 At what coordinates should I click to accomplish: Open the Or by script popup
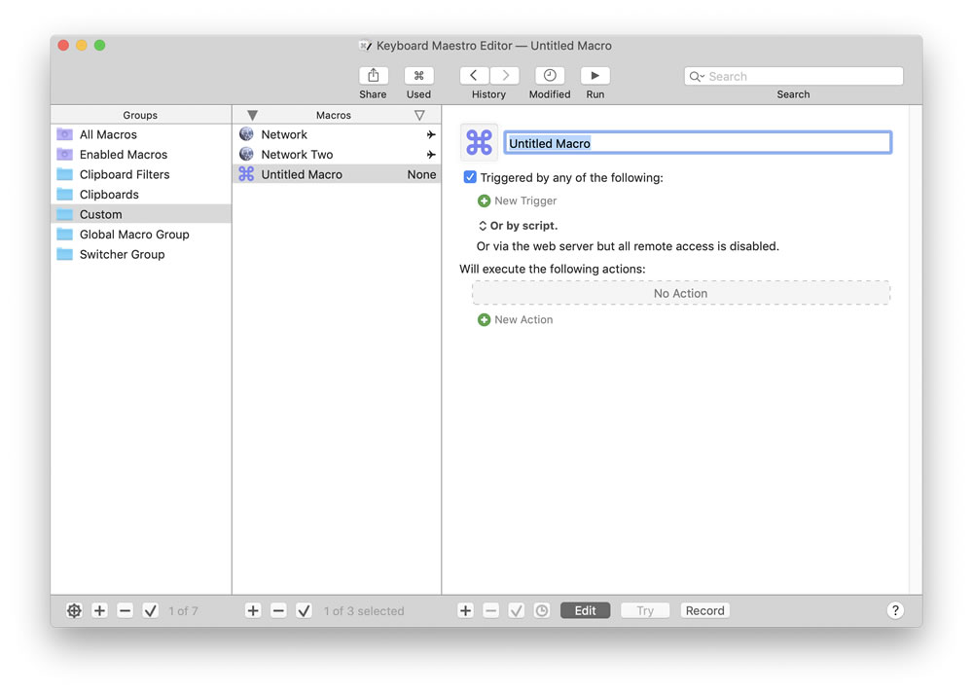click(x=517, y=226)
